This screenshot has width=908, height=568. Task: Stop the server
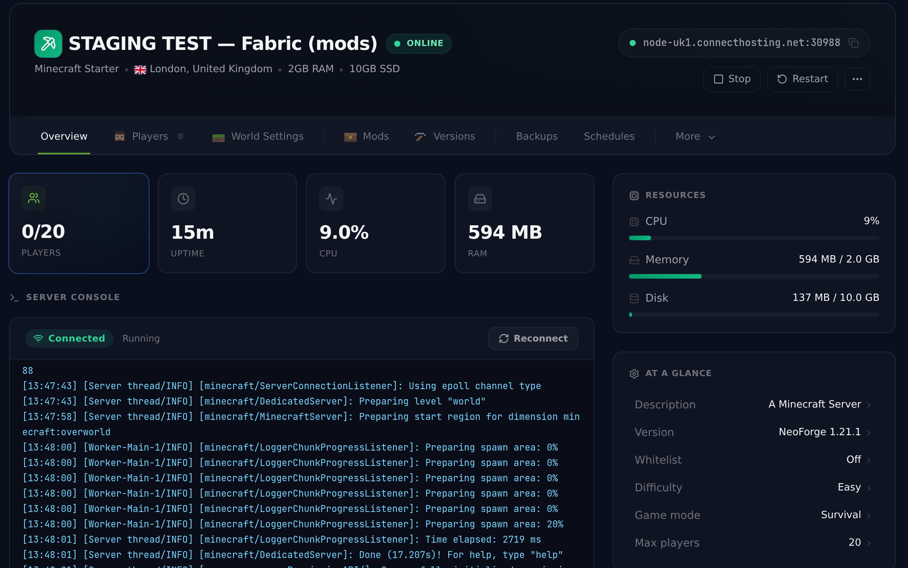732,79
